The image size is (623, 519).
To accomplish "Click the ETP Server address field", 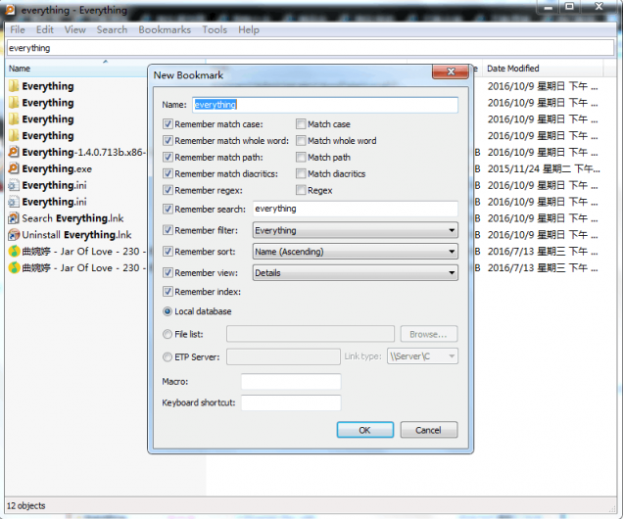I will click(283, 356).
